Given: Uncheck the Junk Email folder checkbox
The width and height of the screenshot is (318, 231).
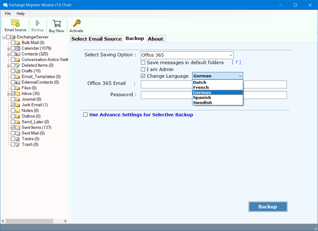Looking at the screenshot, I should 13,105.
